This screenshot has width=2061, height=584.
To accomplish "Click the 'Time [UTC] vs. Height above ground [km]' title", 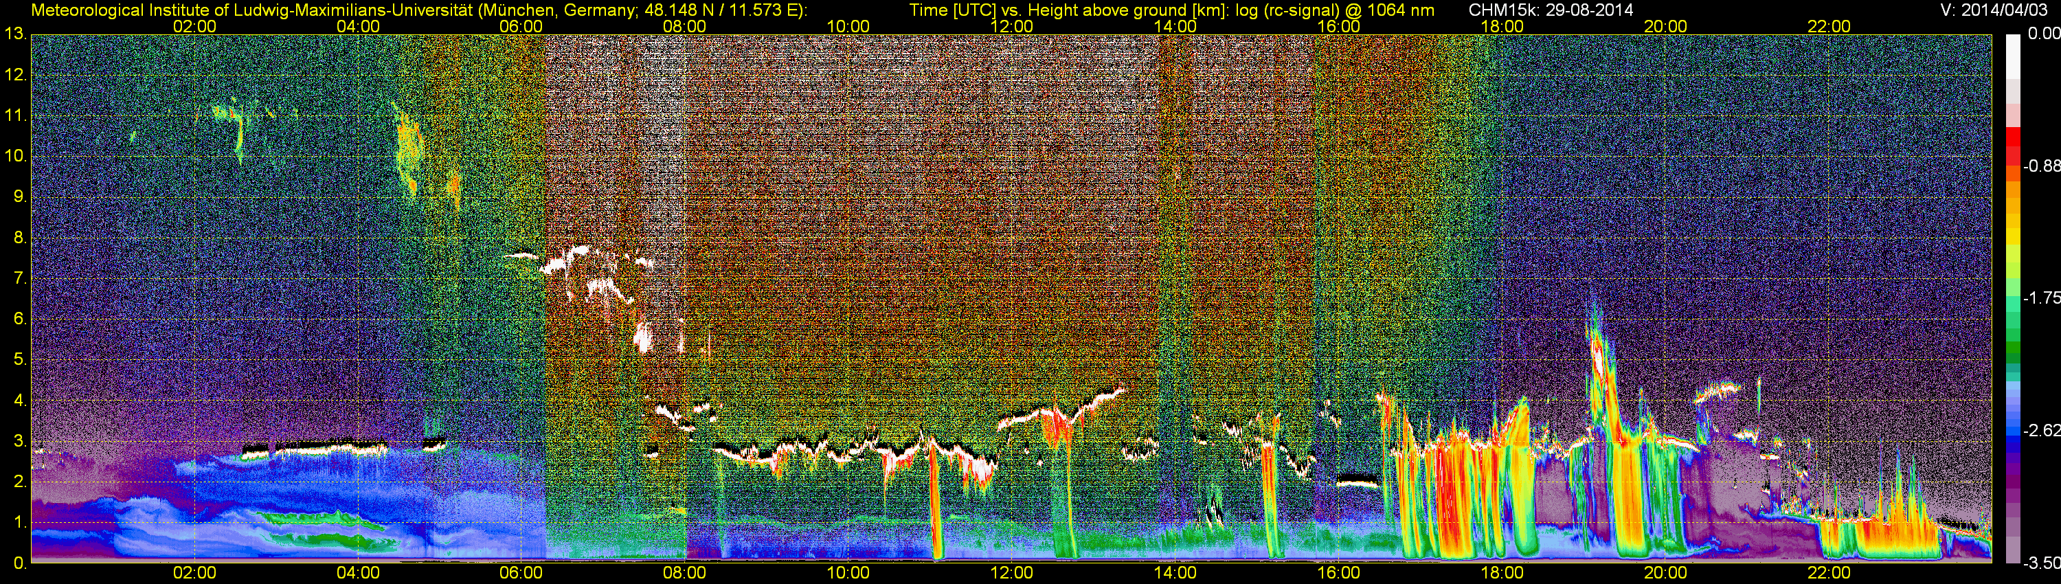I will (1068, 10).
